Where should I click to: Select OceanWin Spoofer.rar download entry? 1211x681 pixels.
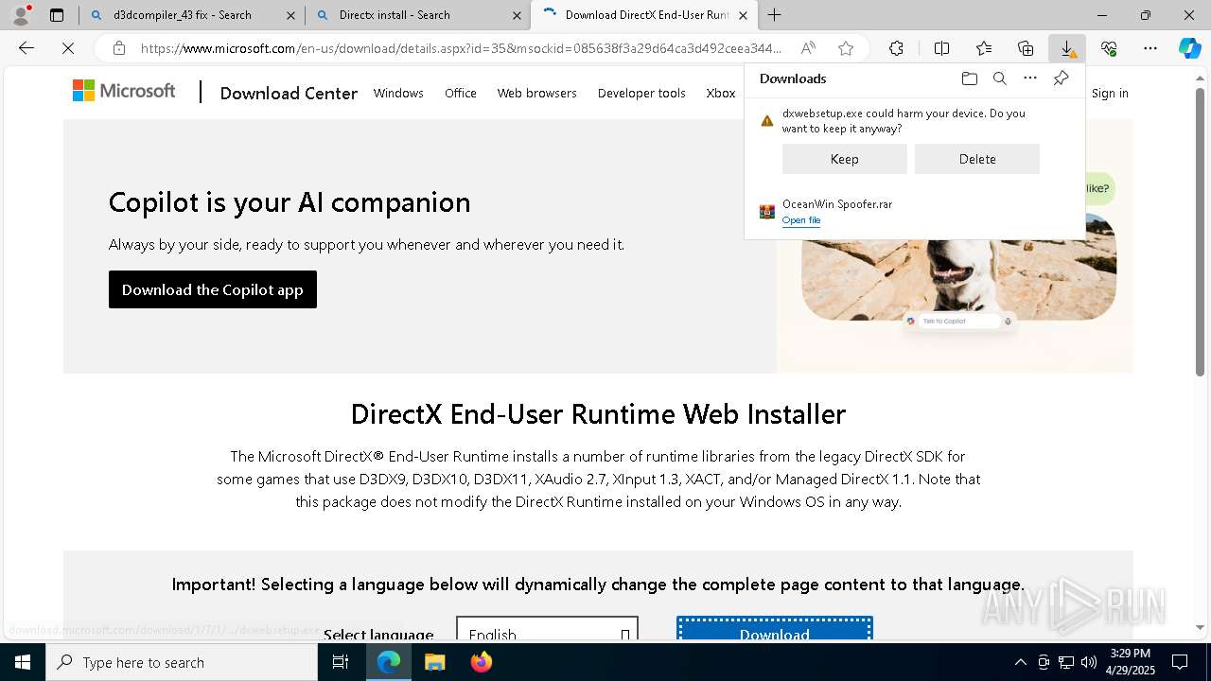[915, 212]
